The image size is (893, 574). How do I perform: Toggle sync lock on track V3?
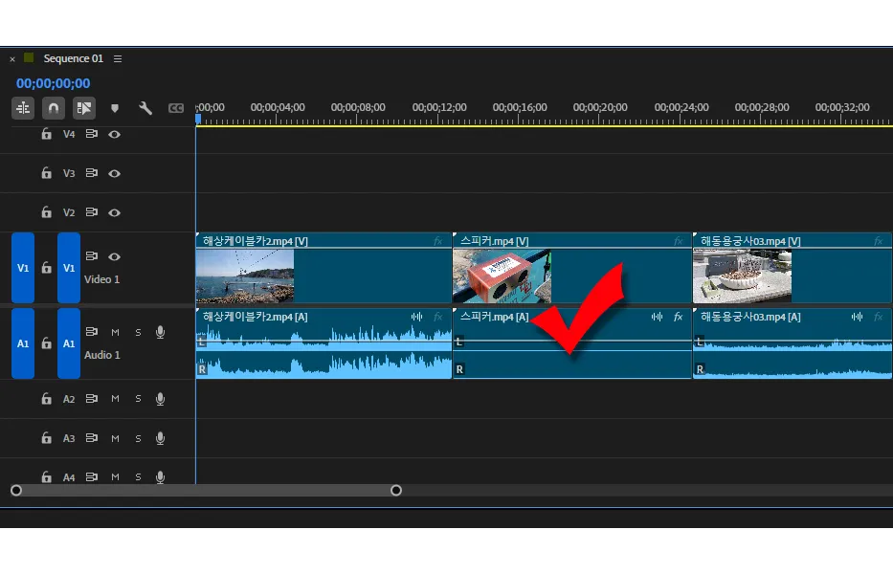pos(92,174)
